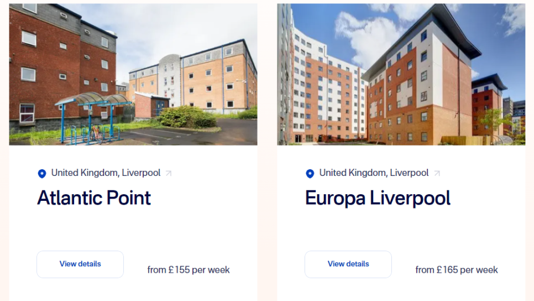Open the Europa Liverpool building photo
The width and height of the screenshot is (534, 301).
(401, 74)
